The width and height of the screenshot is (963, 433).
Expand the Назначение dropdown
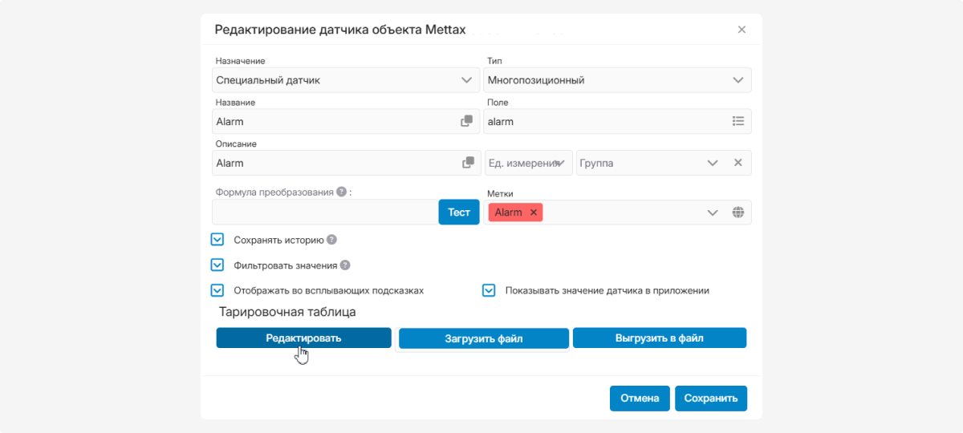click(x=466, y=80)
